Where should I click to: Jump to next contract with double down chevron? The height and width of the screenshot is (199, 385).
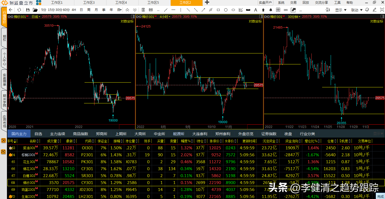(x=135, y=10)
